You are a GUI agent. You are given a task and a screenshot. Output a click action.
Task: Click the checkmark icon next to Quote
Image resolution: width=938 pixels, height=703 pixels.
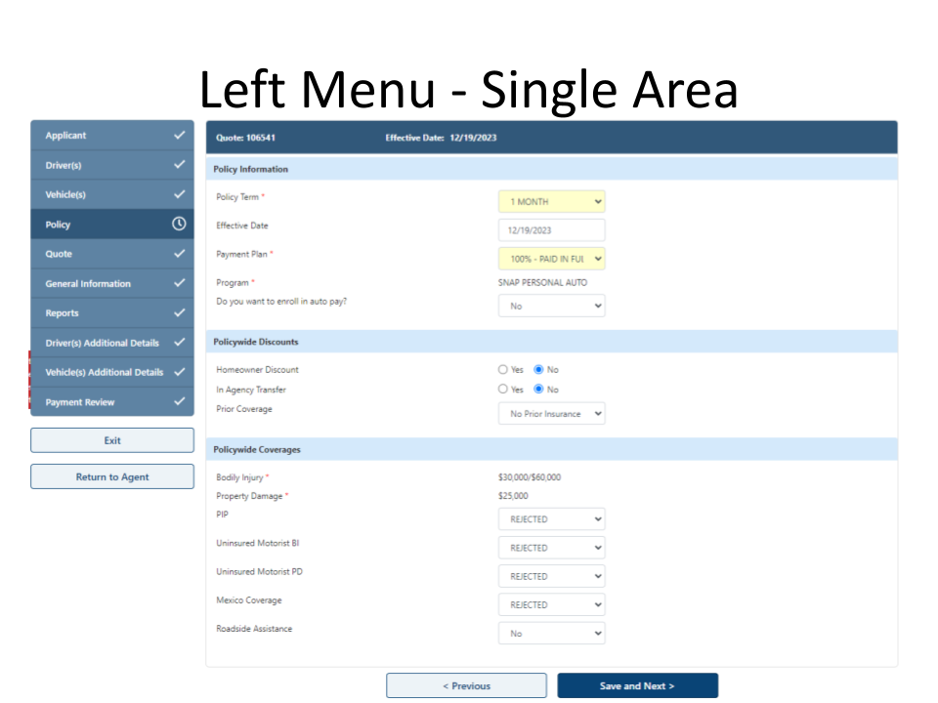179,254
